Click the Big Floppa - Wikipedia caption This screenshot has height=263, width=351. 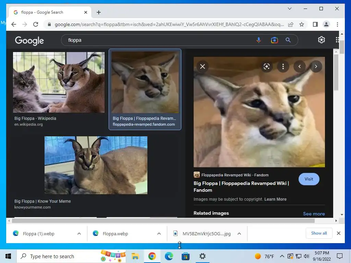pyautogui.click(x=35, y=118)
